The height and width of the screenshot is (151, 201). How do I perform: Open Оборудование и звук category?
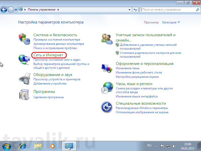(53, 75)
